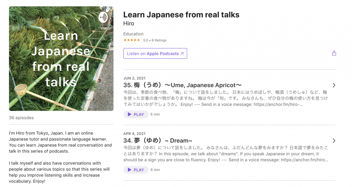Viewport: 352px width, 187px height.
Task: Select the Education category label
Action: (x=133, y=34)
